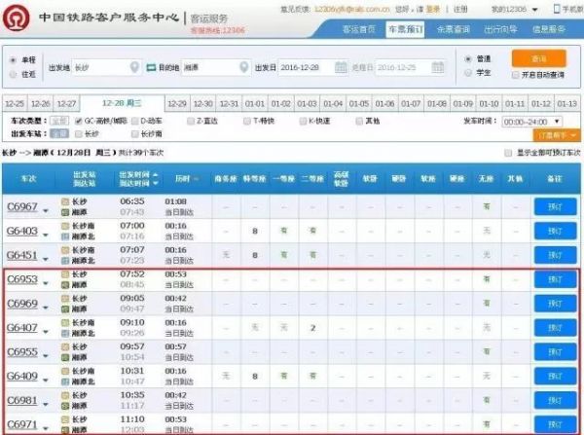Open the calendar icon in 出发日 field
This screenshot has height=435, width=584.
tap(340, 67)
